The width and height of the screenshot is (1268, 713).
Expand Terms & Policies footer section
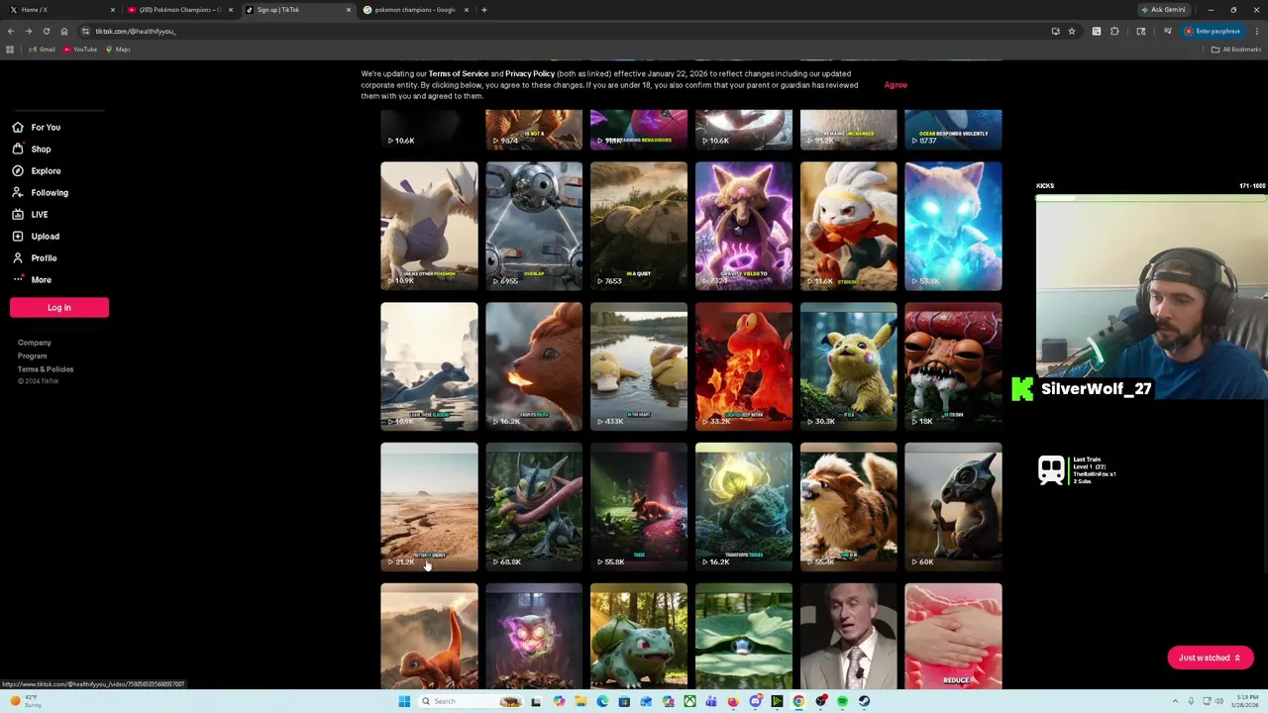(46, 368)
